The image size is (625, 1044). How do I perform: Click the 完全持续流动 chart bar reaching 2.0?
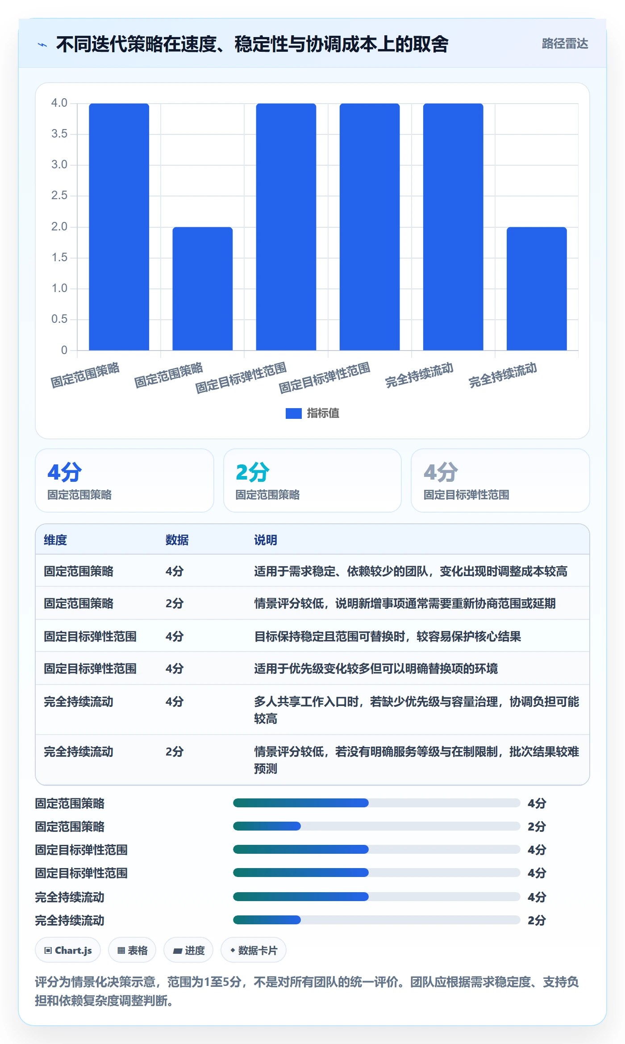537,288
